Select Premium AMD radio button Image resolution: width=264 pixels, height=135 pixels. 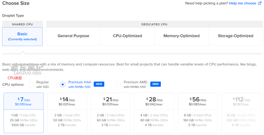click(x=118, y=84)
